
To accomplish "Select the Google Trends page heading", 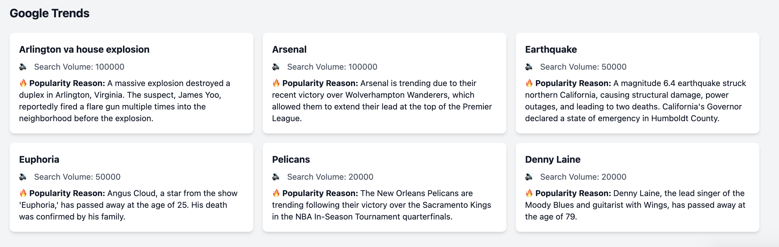I will pos(49,13).
